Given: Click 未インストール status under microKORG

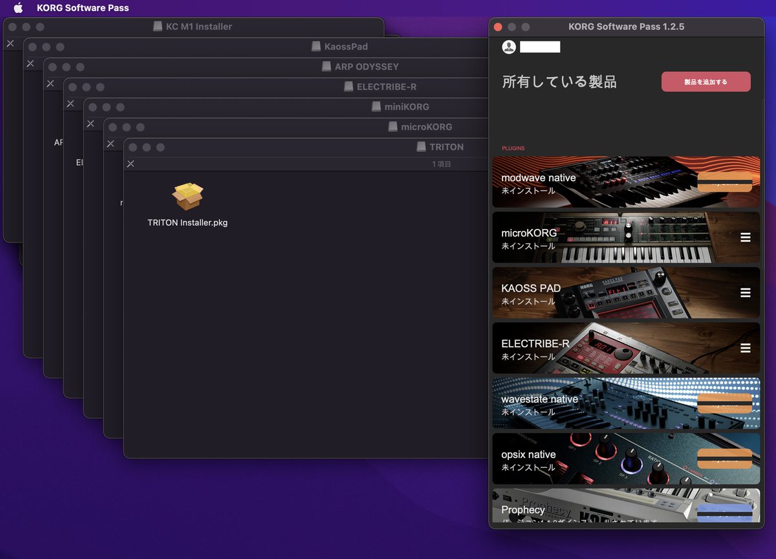Looking at the screenshot, I should point(528,247).
